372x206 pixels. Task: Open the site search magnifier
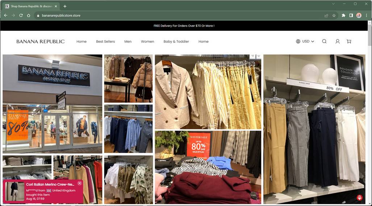(x=324, y=42)
